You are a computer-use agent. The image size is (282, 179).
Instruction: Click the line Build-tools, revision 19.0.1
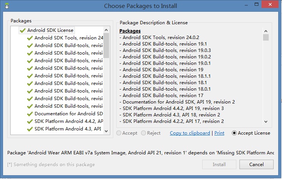[165, 63]
